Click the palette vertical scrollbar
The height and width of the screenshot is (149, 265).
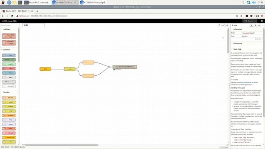(x=19, y=46)
